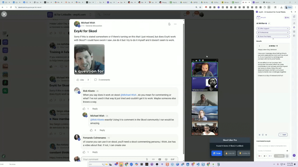Open the GIF picker in comment box
This screenshot has height=167, width=298.
point(172,159)
